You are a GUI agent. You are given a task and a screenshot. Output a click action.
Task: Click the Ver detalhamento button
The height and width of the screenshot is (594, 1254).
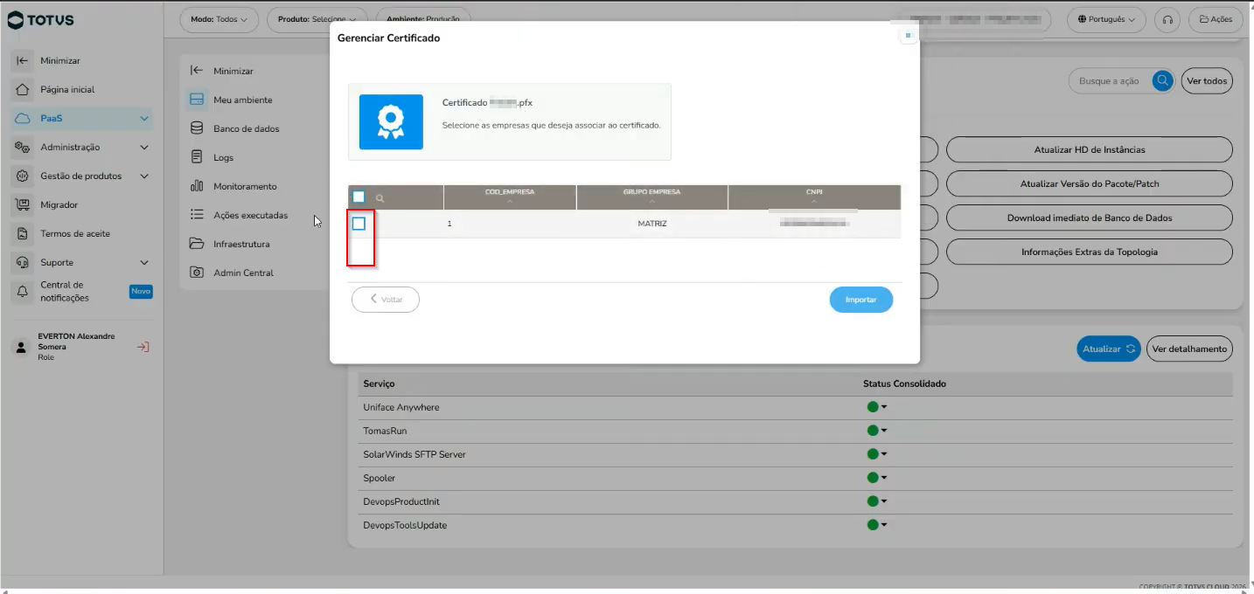[1189, 349]
